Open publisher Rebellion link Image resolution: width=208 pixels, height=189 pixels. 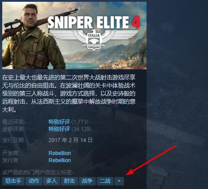point(60,160)
